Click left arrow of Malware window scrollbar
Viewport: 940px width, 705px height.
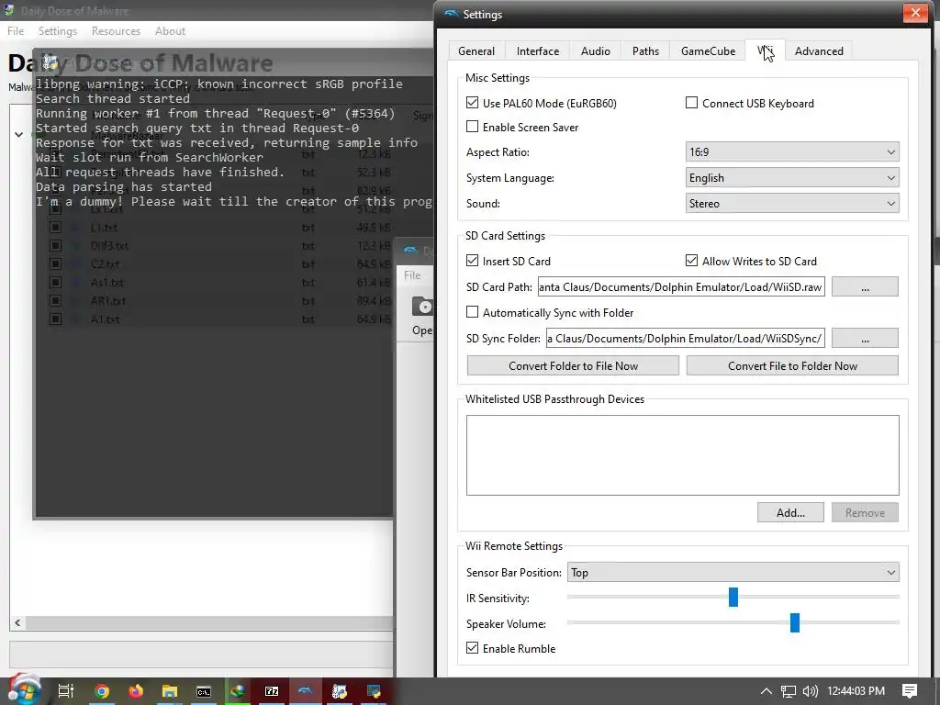(18, 623)
